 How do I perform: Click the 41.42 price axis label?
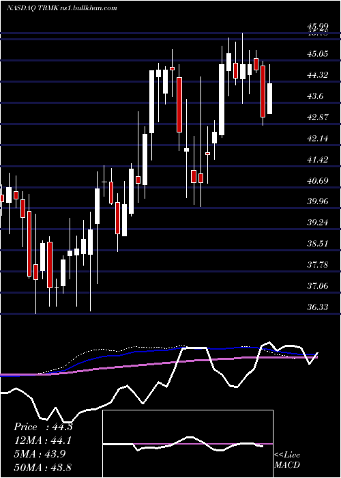click(318, 159)
